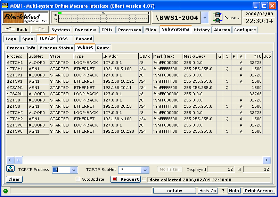Click the horizontal scrollbar thumb
The image size is (278, 197).
click(19, 160)
